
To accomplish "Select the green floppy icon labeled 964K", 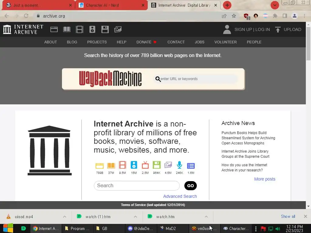I will point(157,165).
